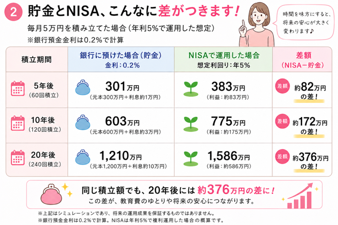The width and height of the screenshot is (338, 225).
Task: Click the calendar icon beside 5年後
Action: [x=18, y=89]
